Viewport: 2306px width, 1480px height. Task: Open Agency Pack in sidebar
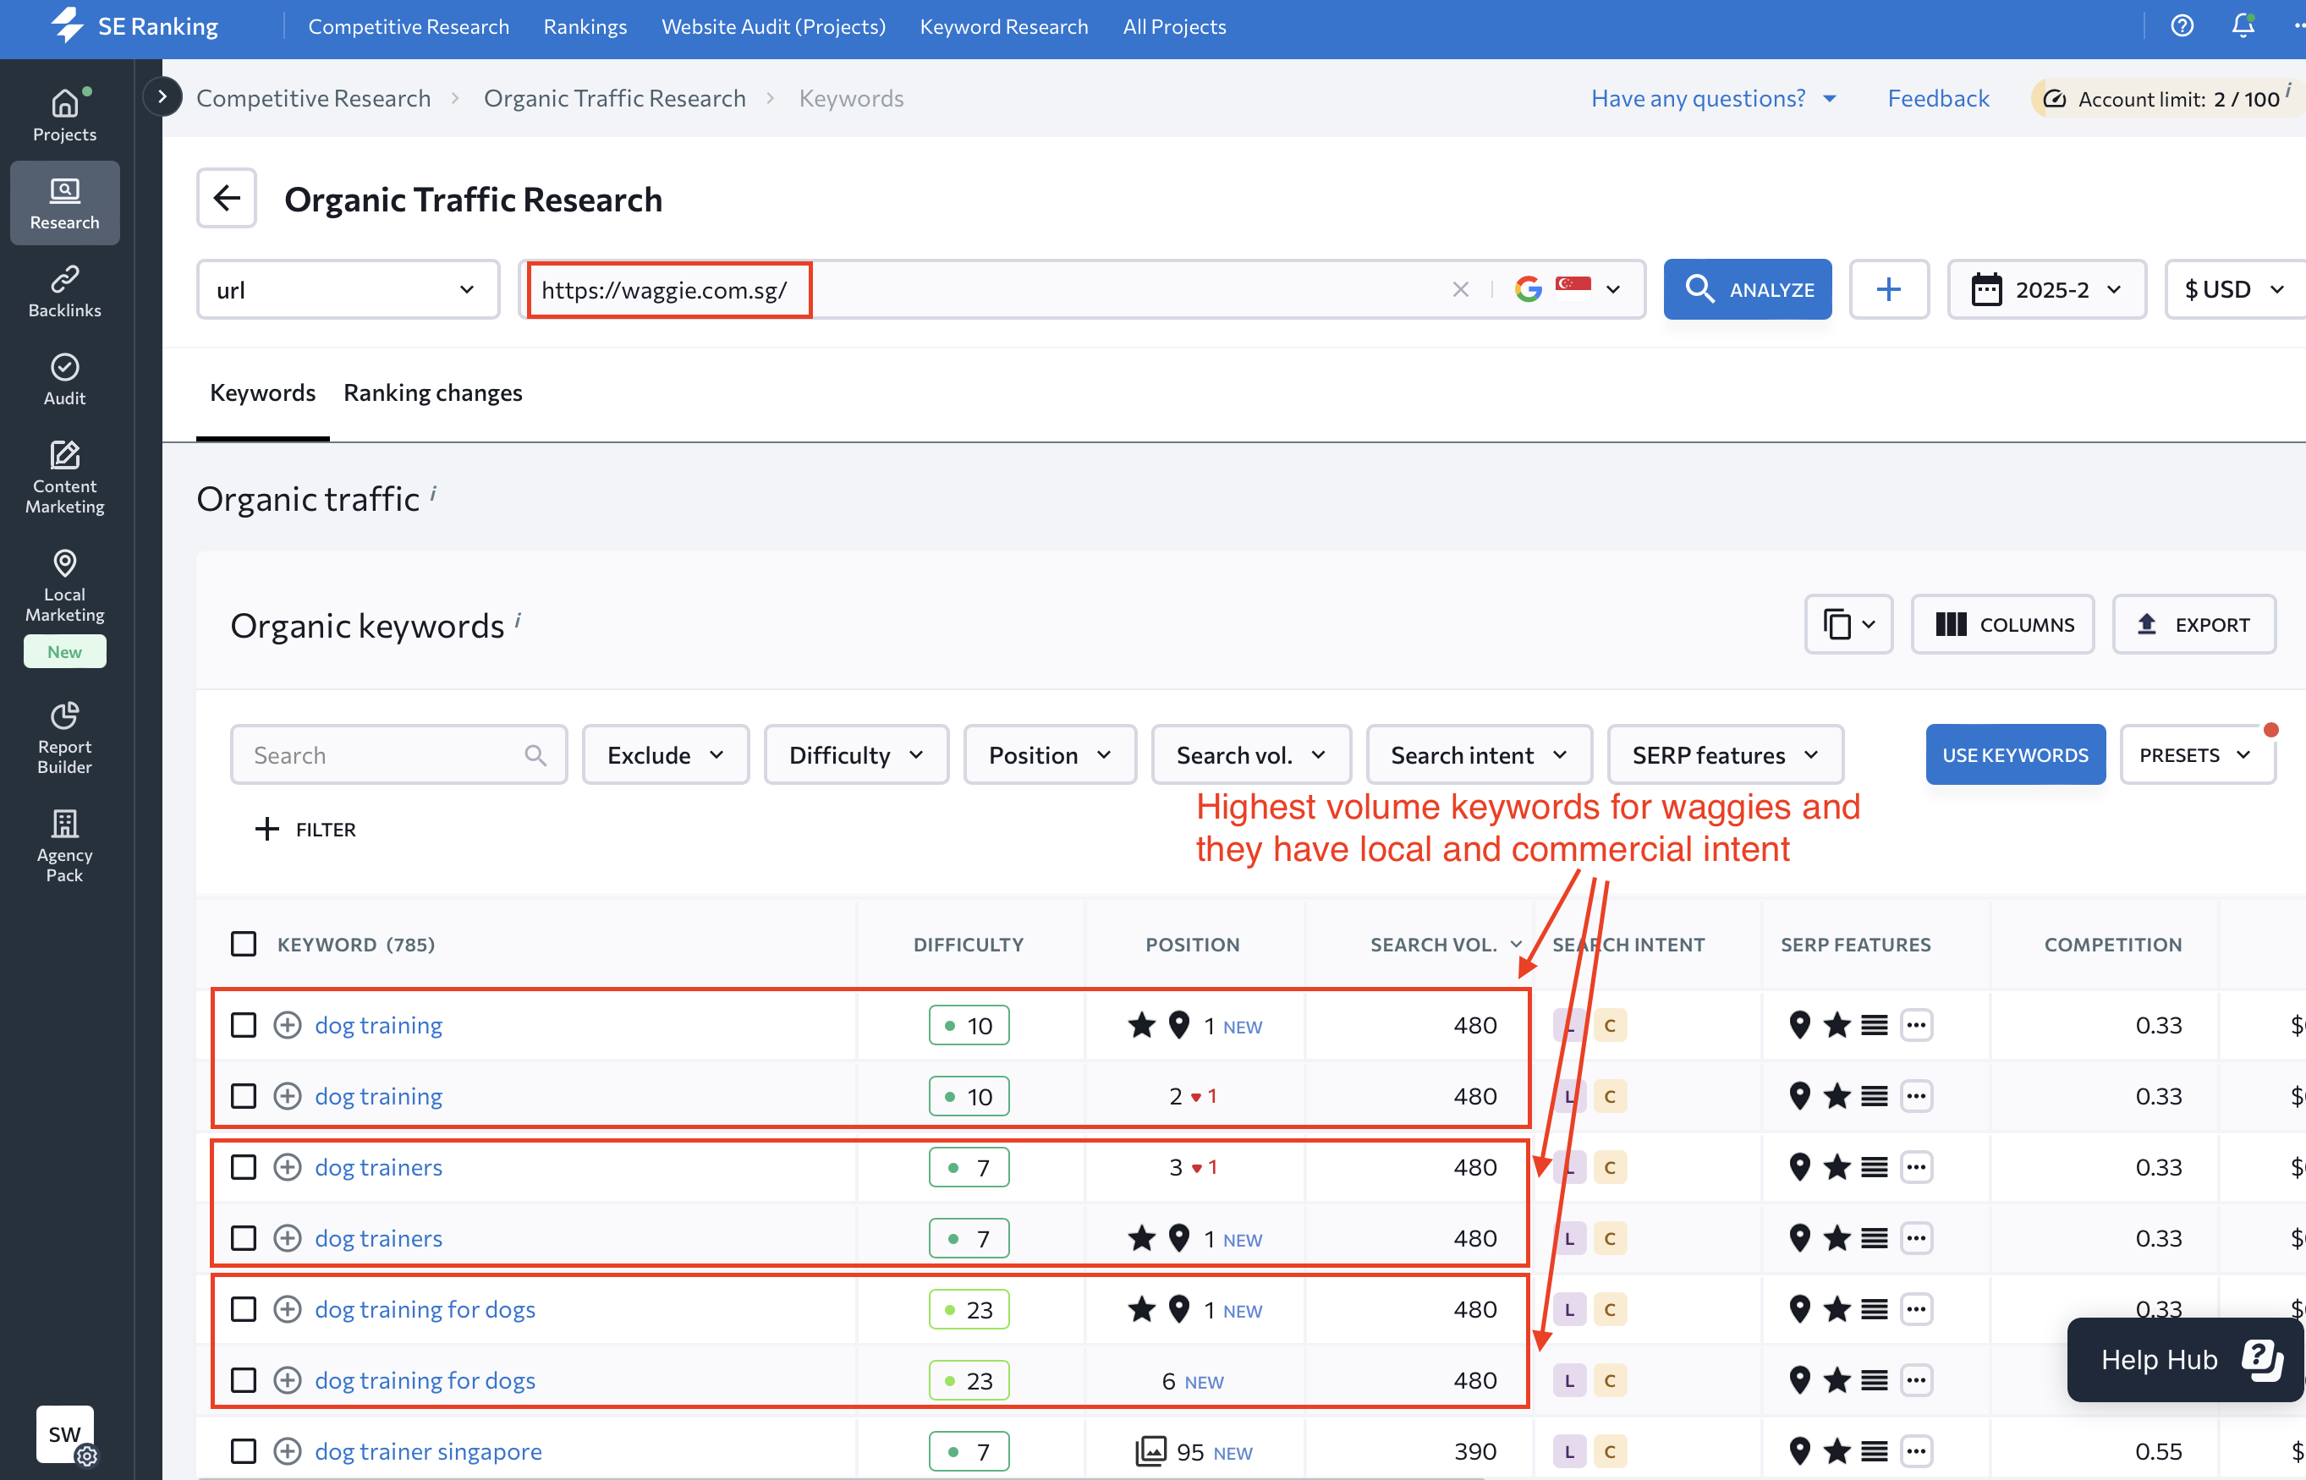coord(64,846)
